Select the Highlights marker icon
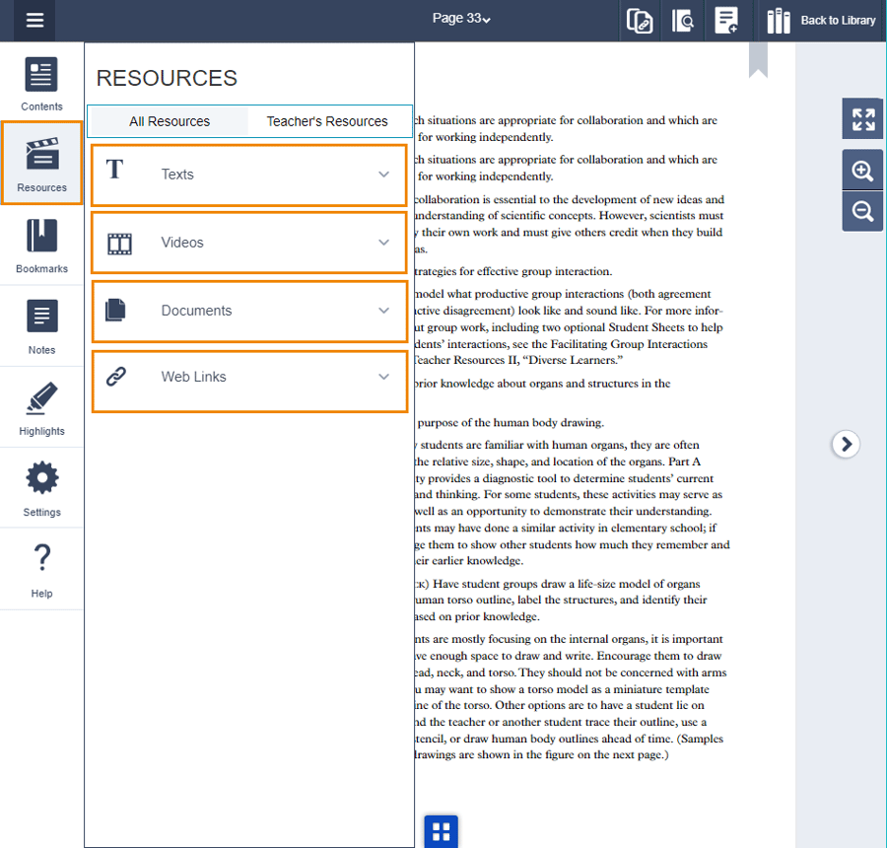The height and width of the screenshot is (848, 887). point(41,407)
